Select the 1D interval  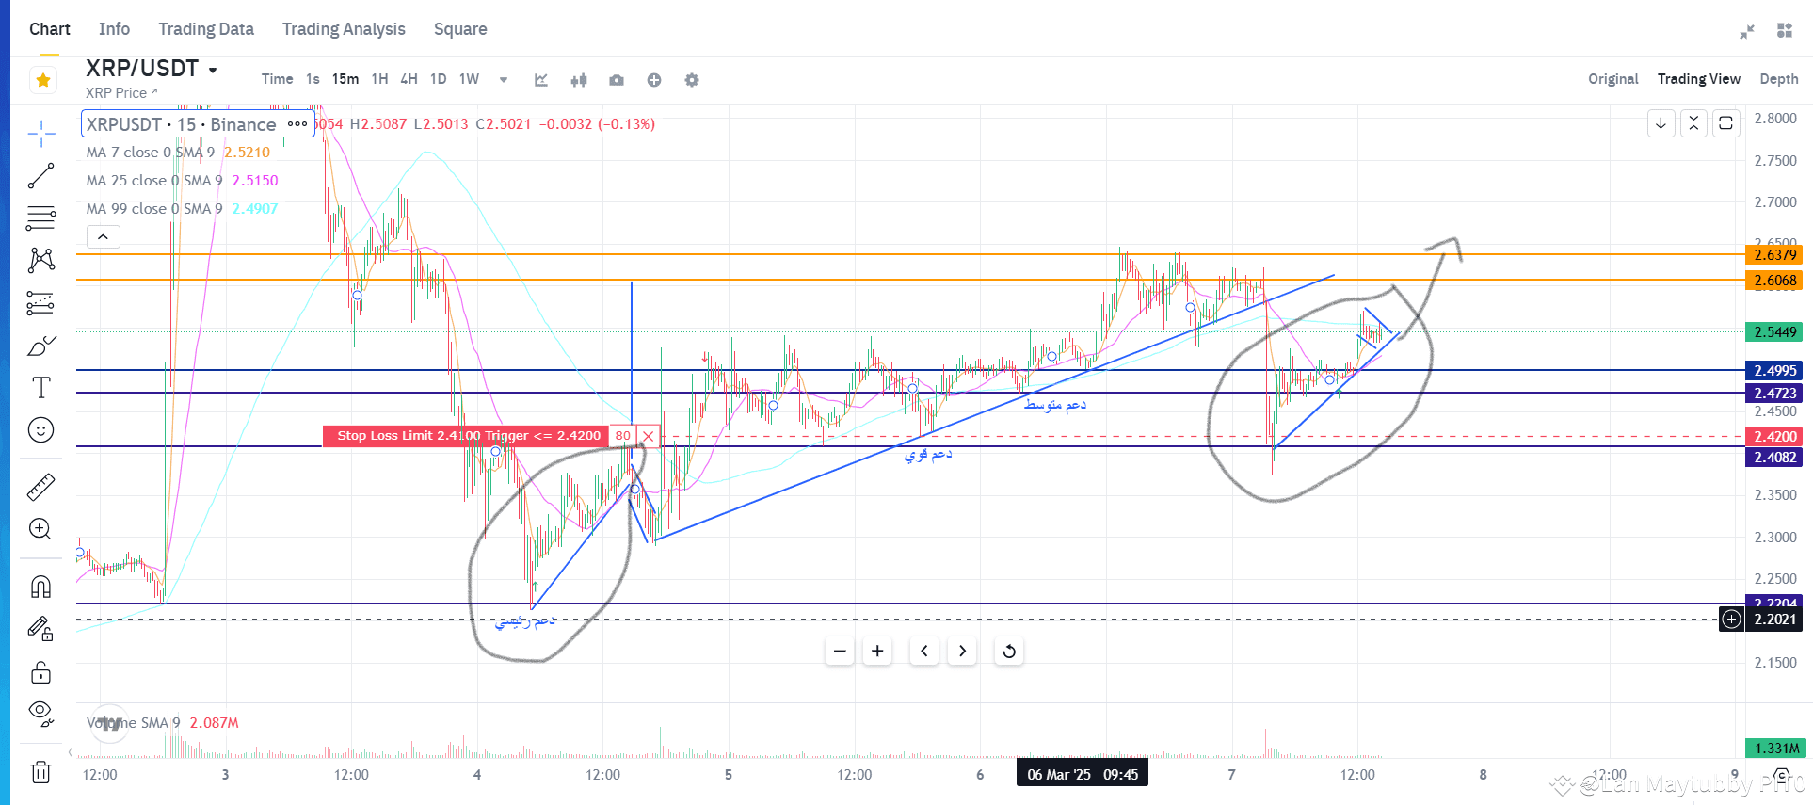[438, 79]
